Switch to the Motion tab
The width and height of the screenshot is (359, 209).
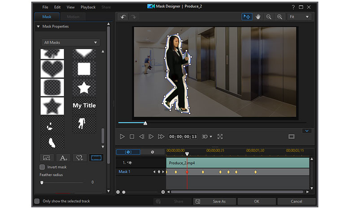(73, 17)
